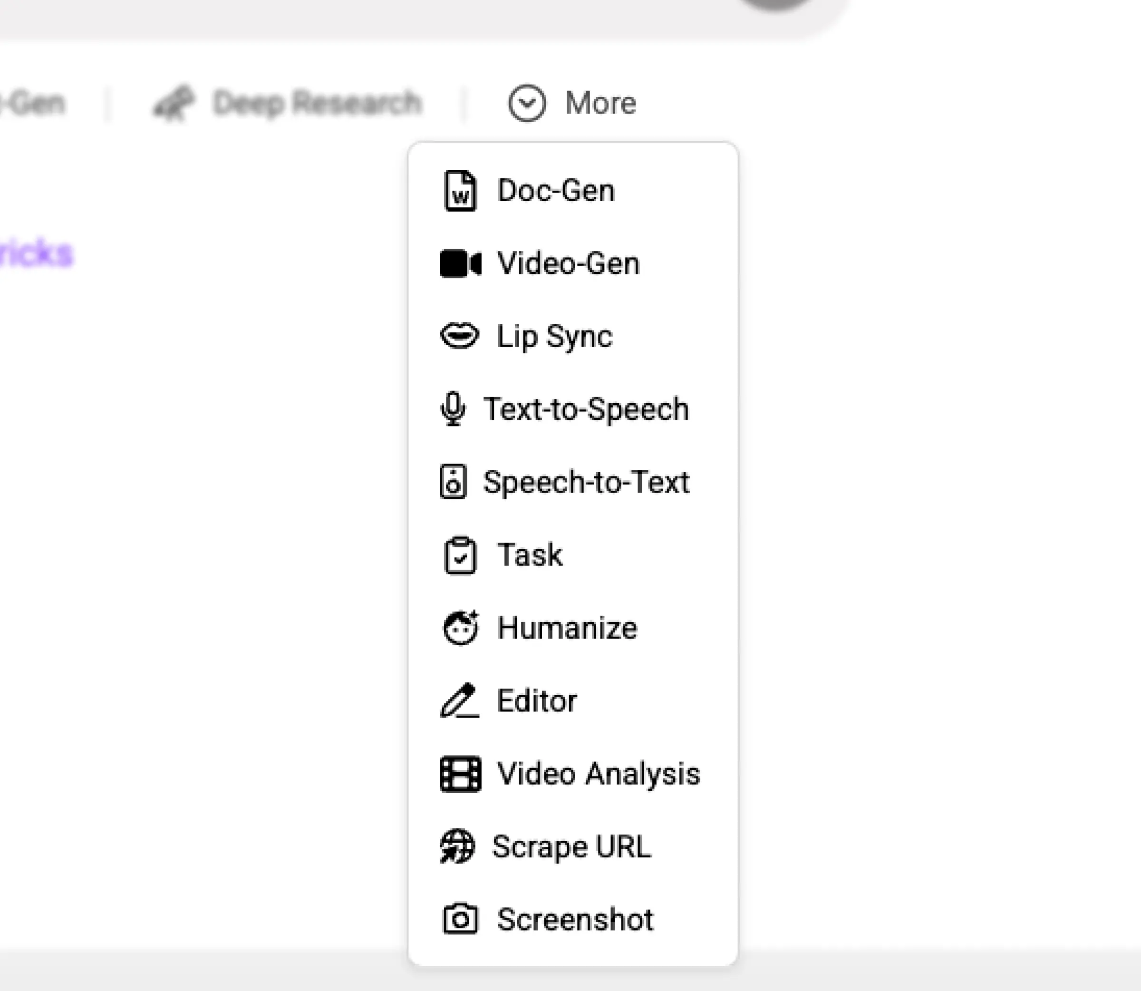Click the Task clipboard icon

[460, 555]
